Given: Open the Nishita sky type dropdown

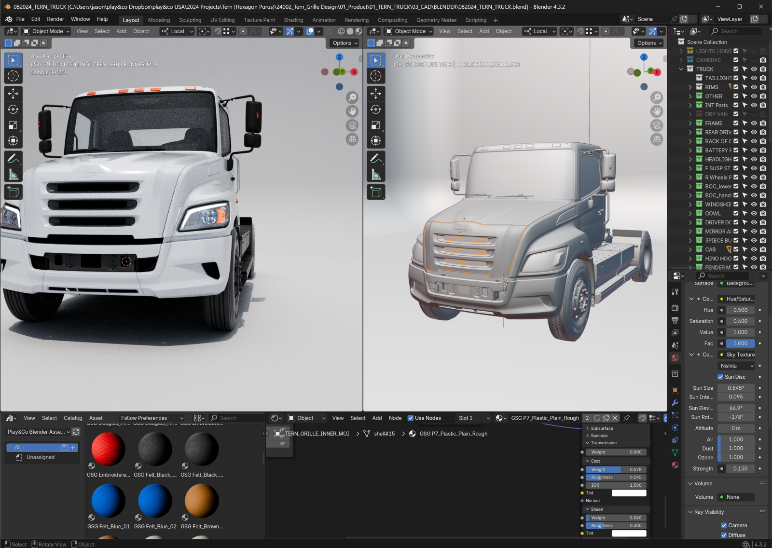Looking at the screenshot, I should pyautogui.click(x=736, y=366).
